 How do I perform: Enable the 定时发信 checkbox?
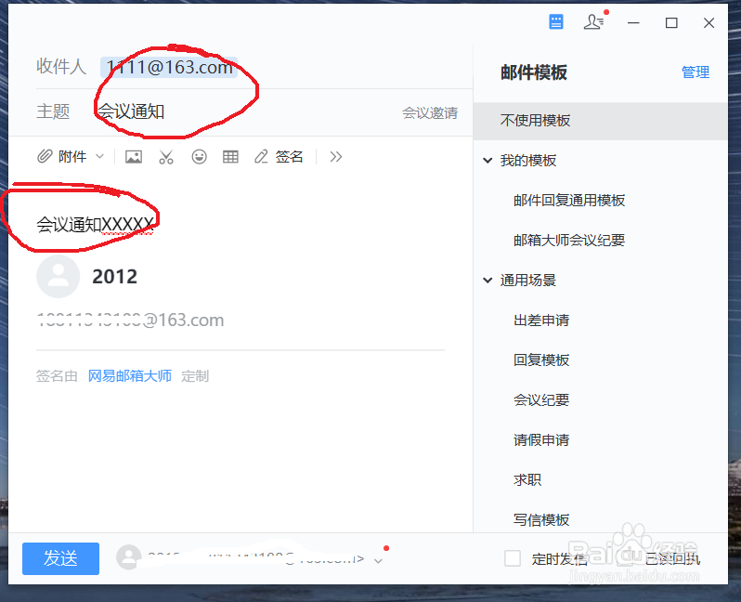click(x=513, y=558)
